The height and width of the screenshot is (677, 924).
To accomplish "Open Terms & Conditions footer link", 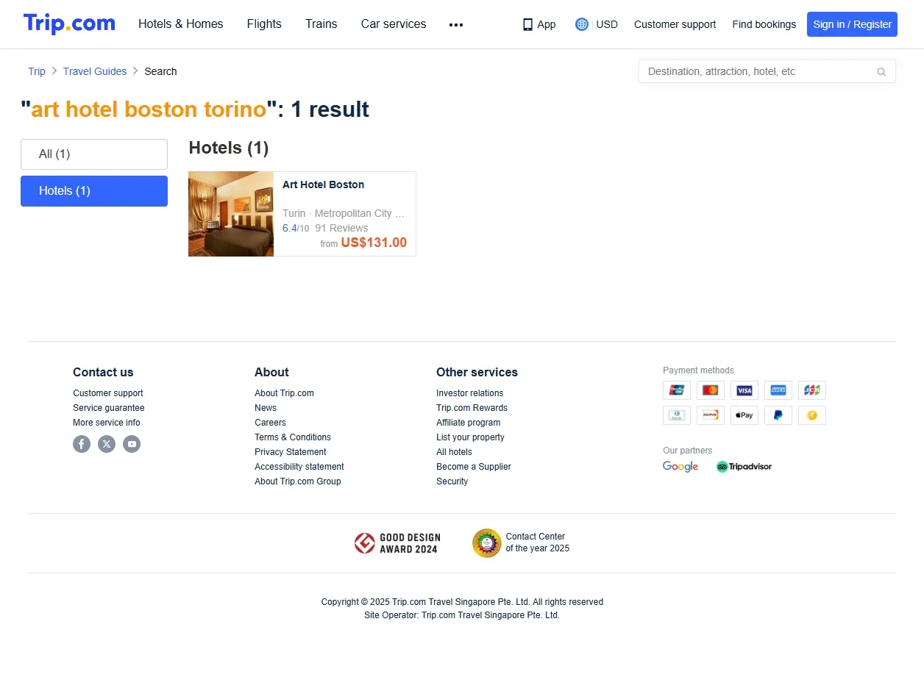I will (293, 437).
